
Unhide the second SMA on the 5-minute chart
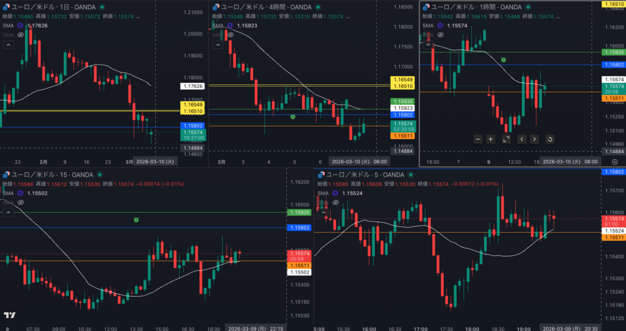pyautogui.click(x=334, y=202)
